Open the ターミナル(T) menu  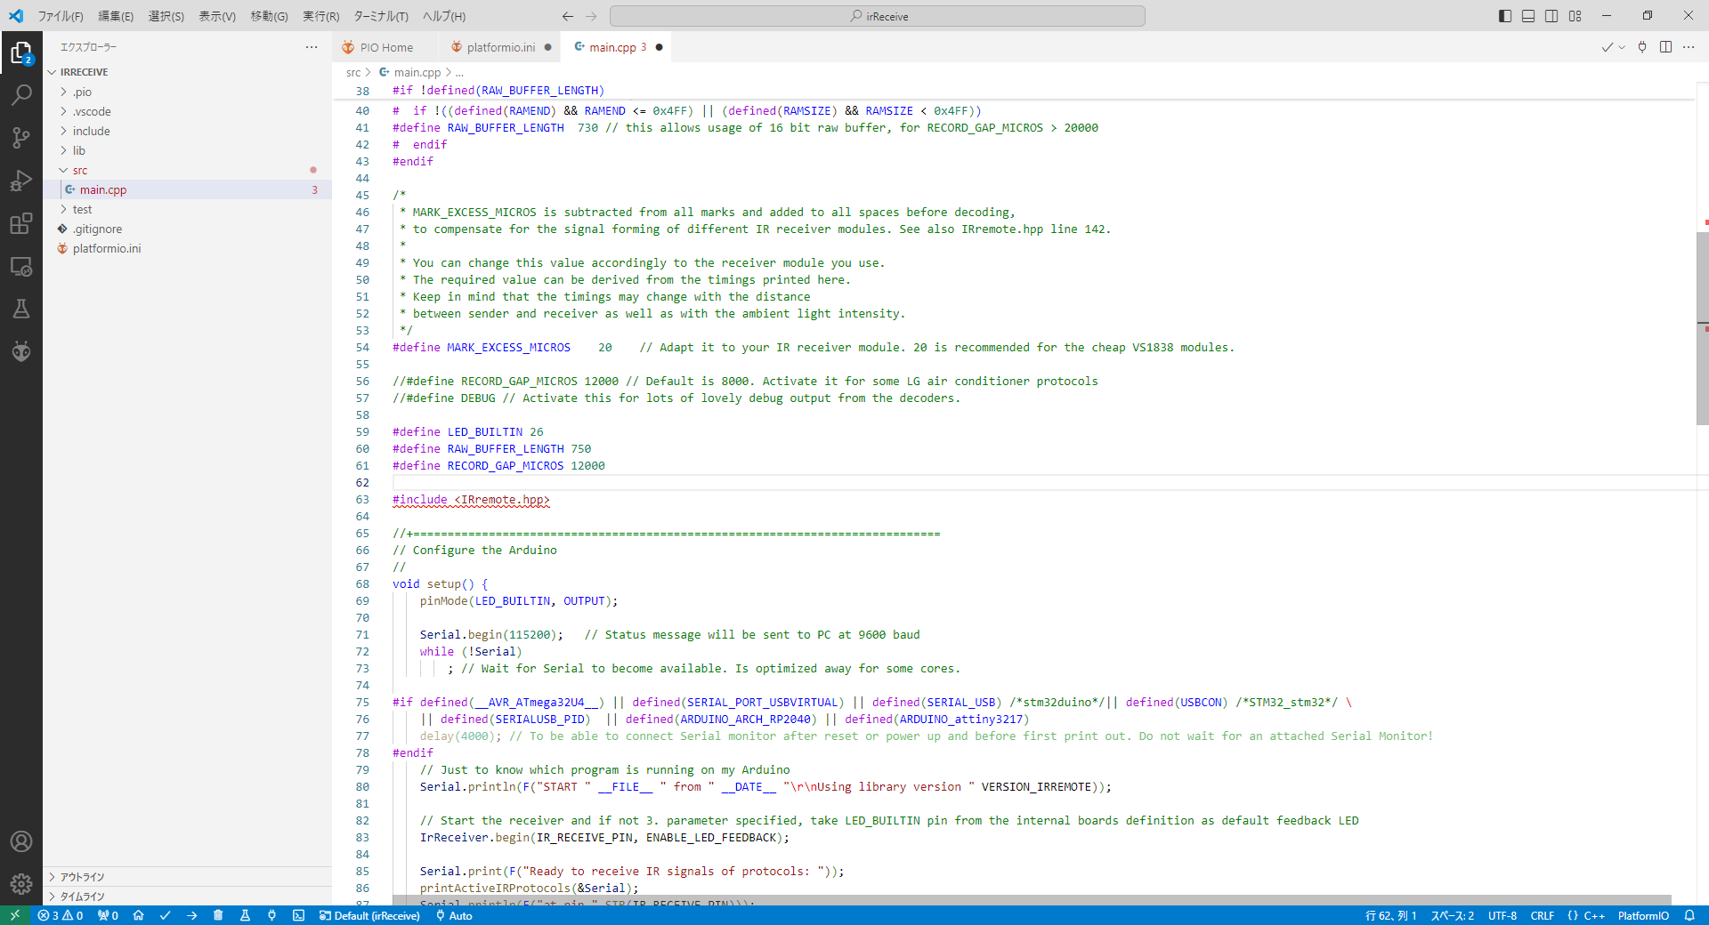[380, 16]
